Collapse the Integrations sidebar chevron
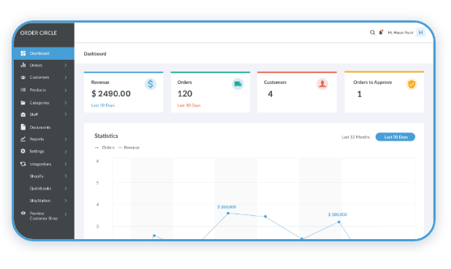 [66, 164]
